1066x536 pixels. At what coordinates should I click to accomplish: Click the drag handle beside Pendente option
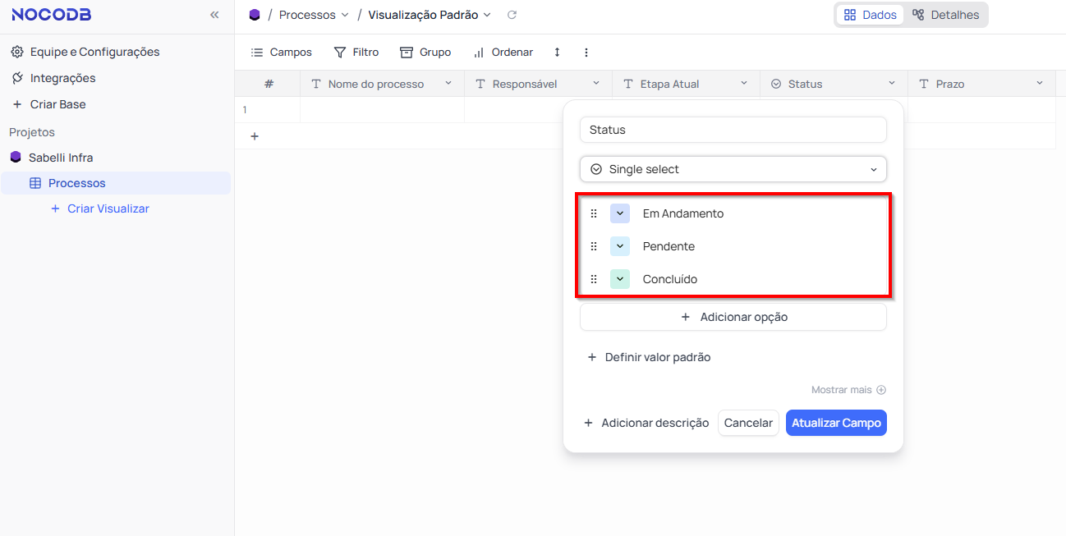[x=594, y=245]
